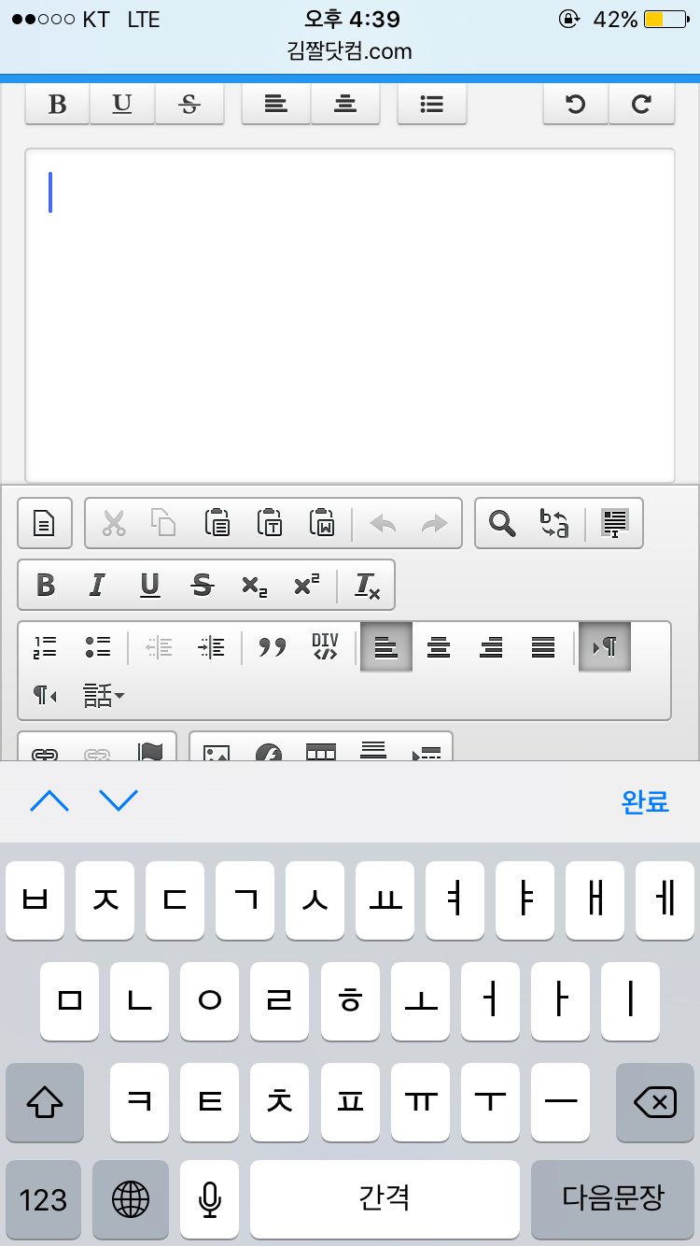
Task: Click Paste as plain text icon
Action: (270, 523)
